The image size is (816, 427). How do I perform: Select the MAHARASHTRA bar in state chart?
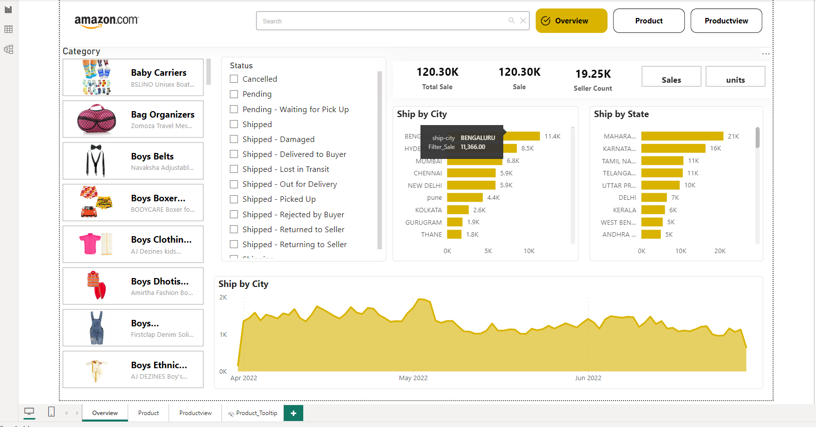[682, 136]
